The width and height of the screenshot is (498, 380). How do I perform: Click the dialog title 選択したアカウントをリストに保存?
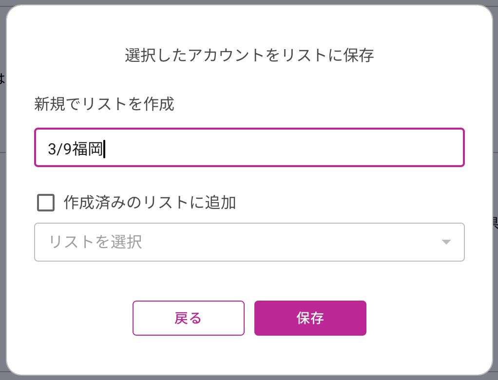pyautogui.click(x=249, y=55)
